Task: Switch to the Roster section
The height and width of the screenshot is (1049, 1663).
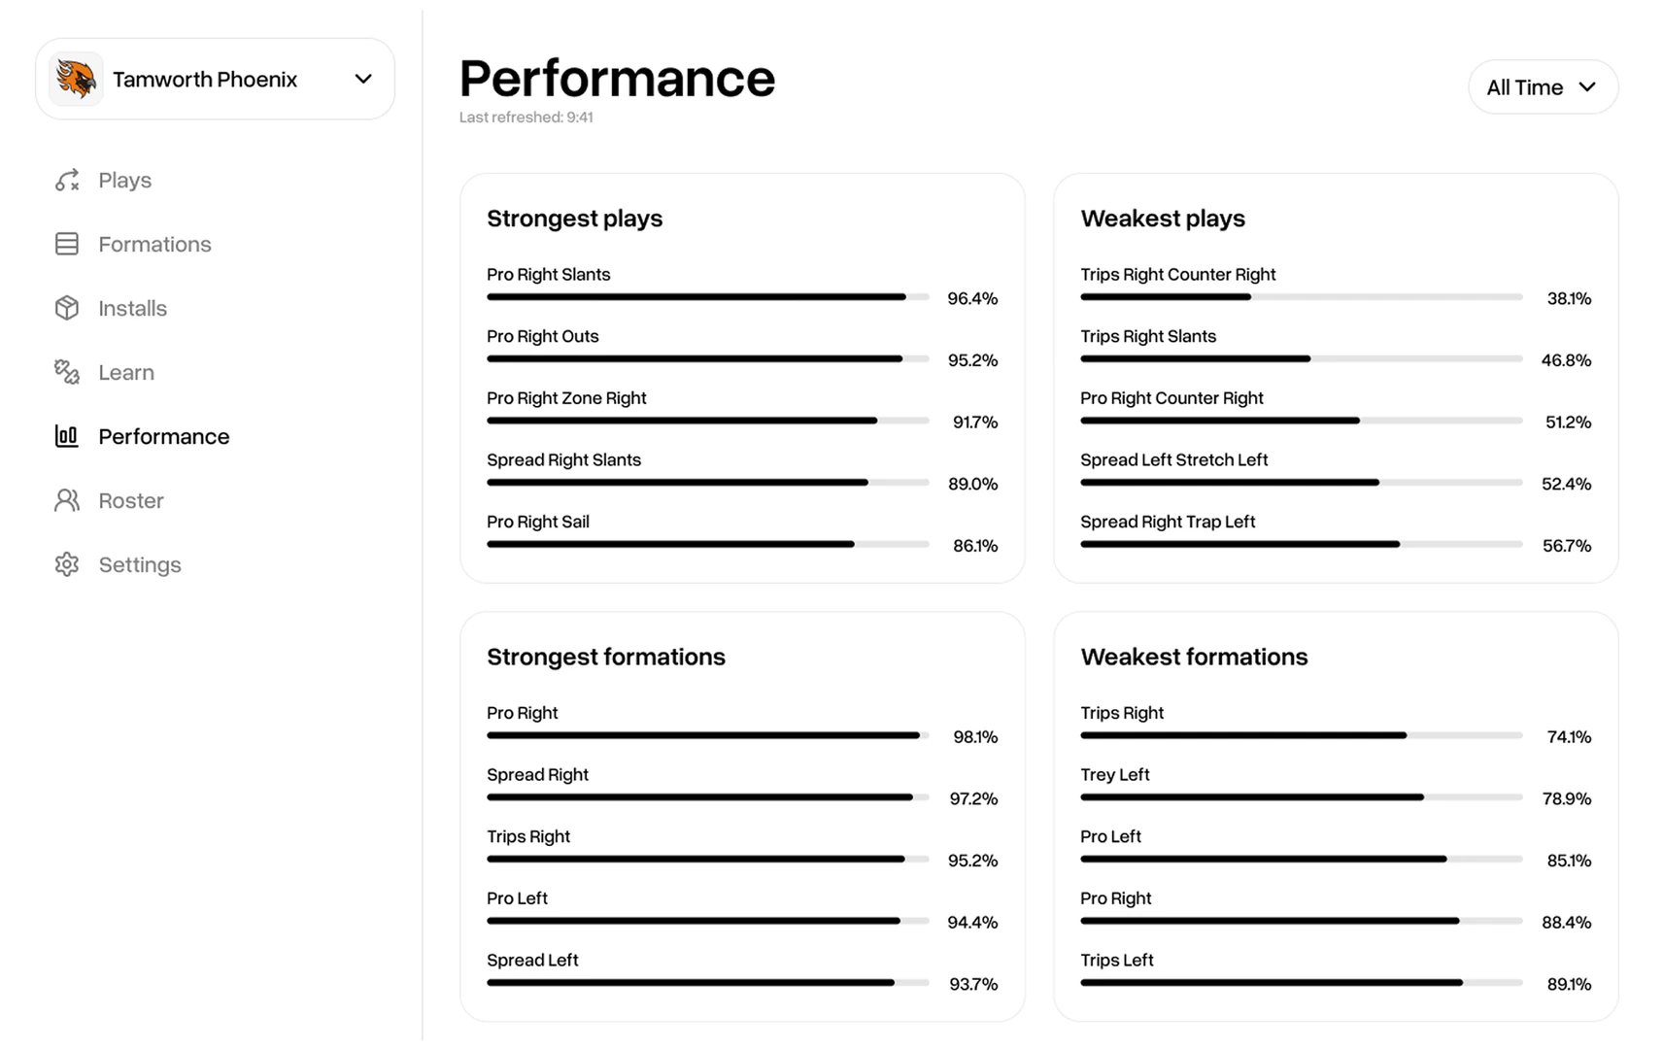Action: (130, 500)
